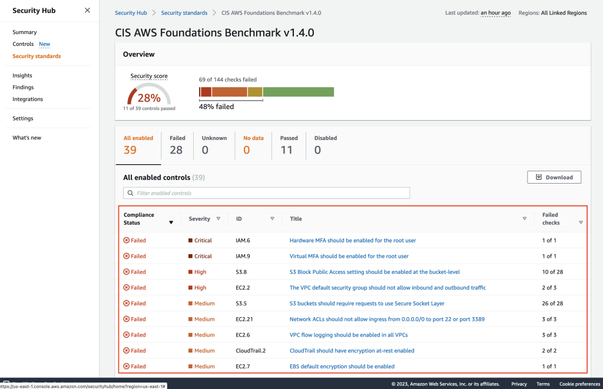The width and height of the screenshot is (603, 389).
Task: Open Network ACLs ingress control link
Action: click(x=387, y=319)
